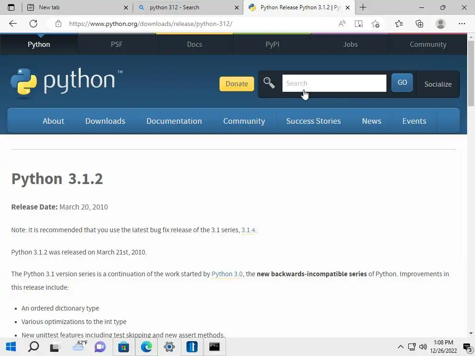Open notification center icon
The width and height of the screenshot is (475, 356).
[x=468, y=347]
